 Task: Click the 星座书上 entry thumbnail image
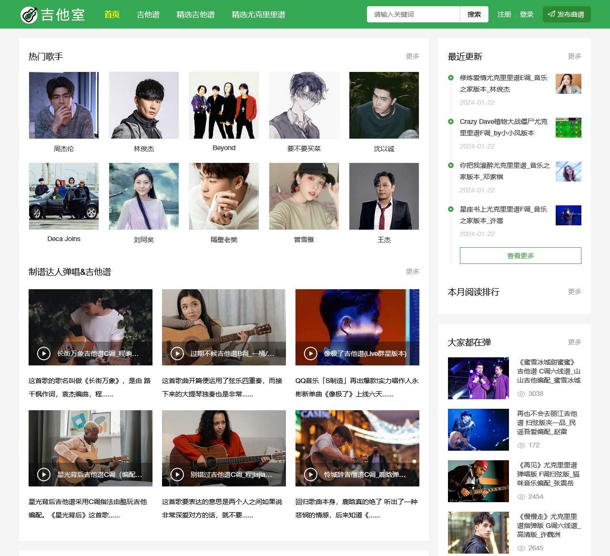569,215
